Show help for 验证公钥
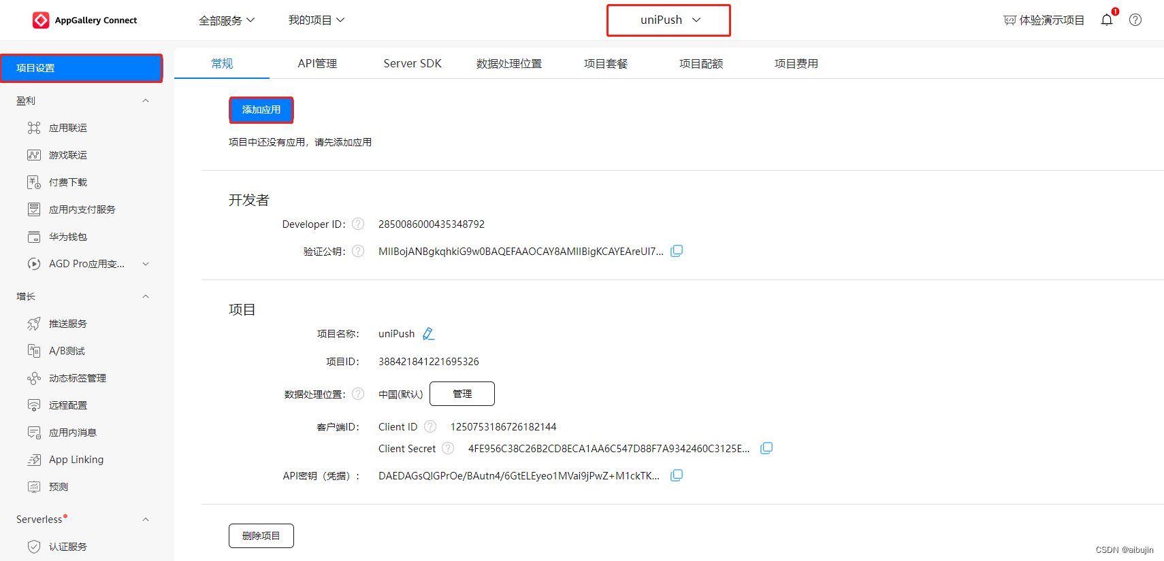The height and width of the screenshot is (561, 1164). (x=358, y=251)
